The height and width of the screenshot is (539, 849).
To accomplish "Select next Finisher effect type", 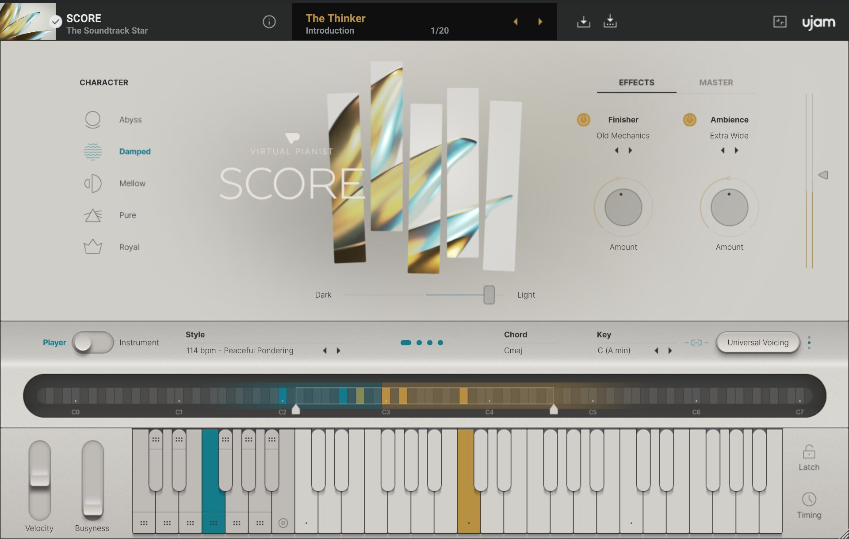I will 631,150.
